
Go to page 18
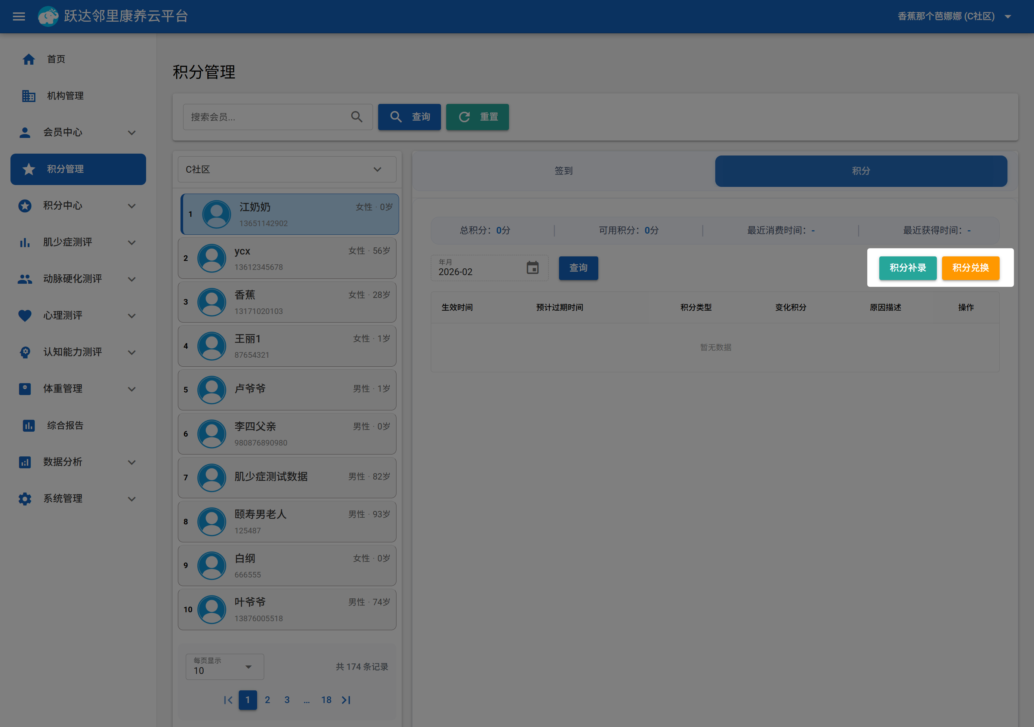click(x=326, y=700)
